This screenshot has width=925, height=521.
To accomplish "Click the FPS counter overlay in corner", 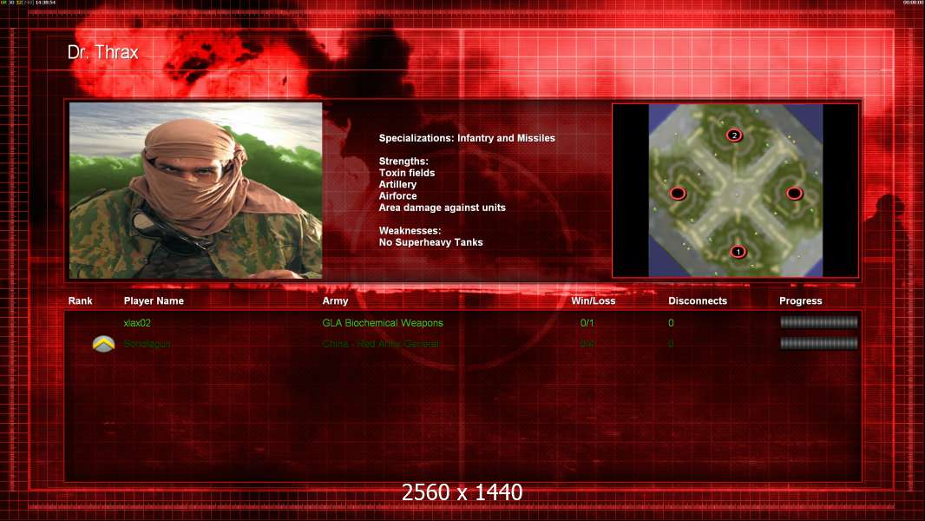I will pyautogui.click(x=29, y=3).
